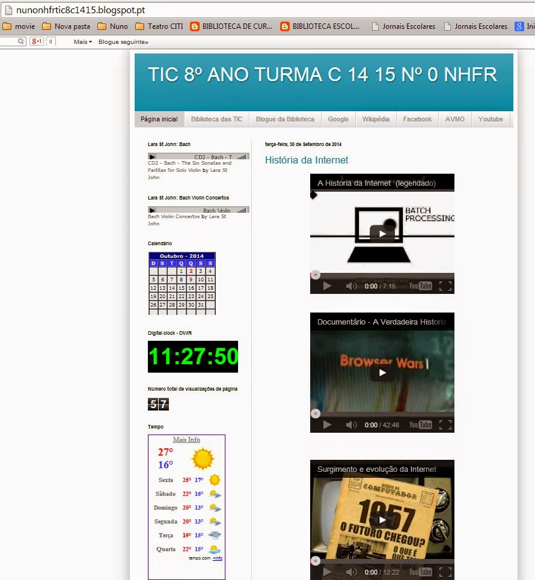Open the Teatro CITI bookmark folder
Image resolution: width=535 pixels, height=580 pixels.
159,26
